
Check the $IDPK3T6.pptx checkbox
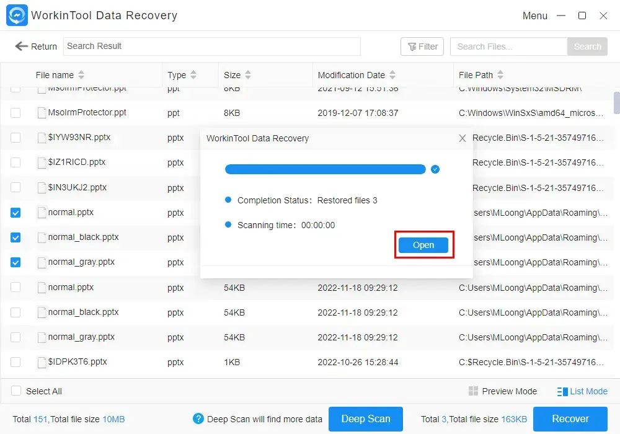15,362
